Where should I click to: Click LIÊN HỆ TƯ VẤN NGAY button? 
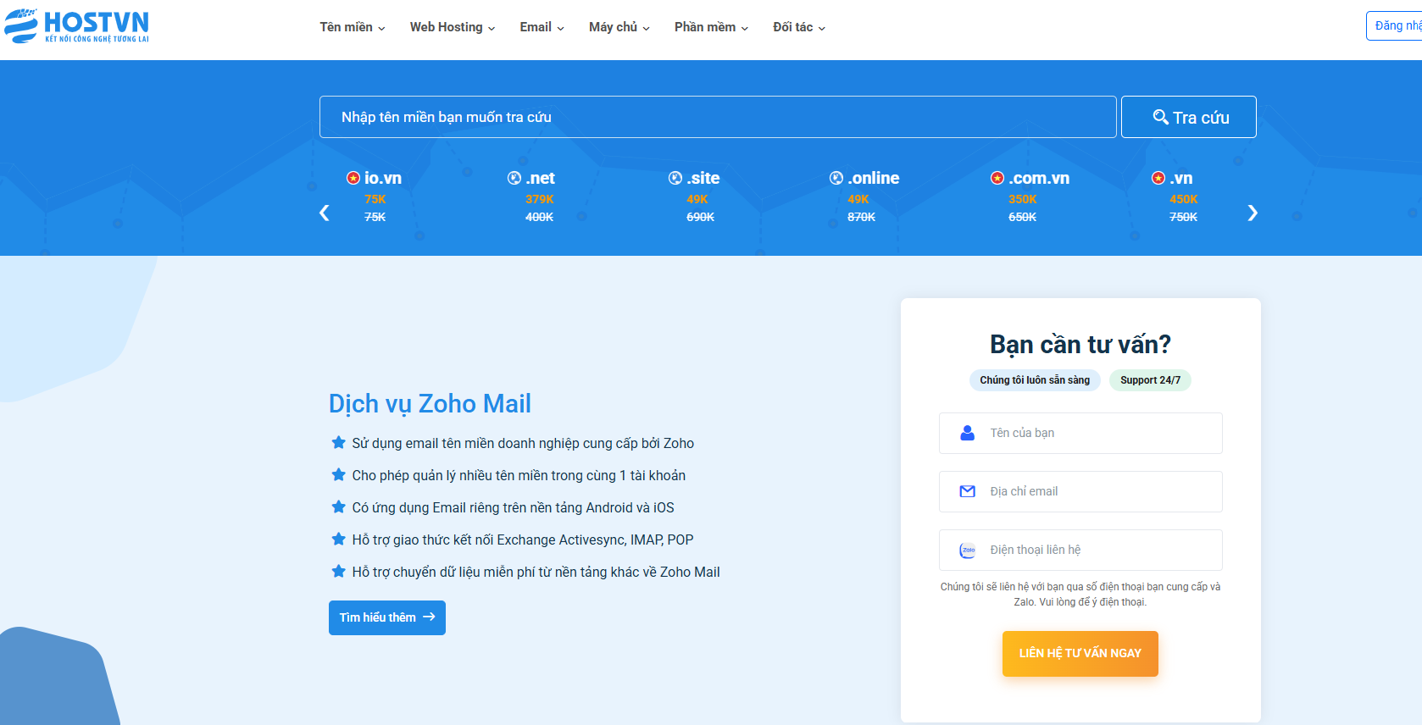coord(1080,653)
